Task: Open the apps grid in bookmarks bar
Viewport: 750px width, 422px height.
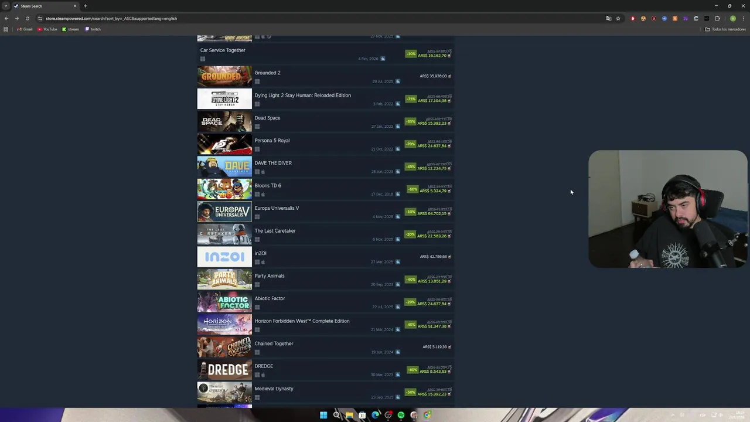Action: tap(6, 29)
